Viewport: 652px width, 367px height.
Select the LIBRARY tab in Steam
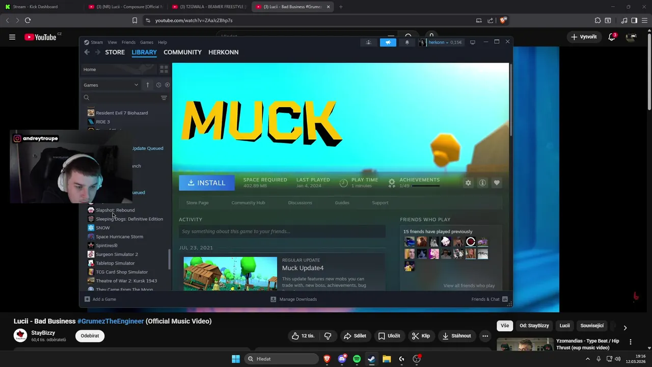(144, 52)
